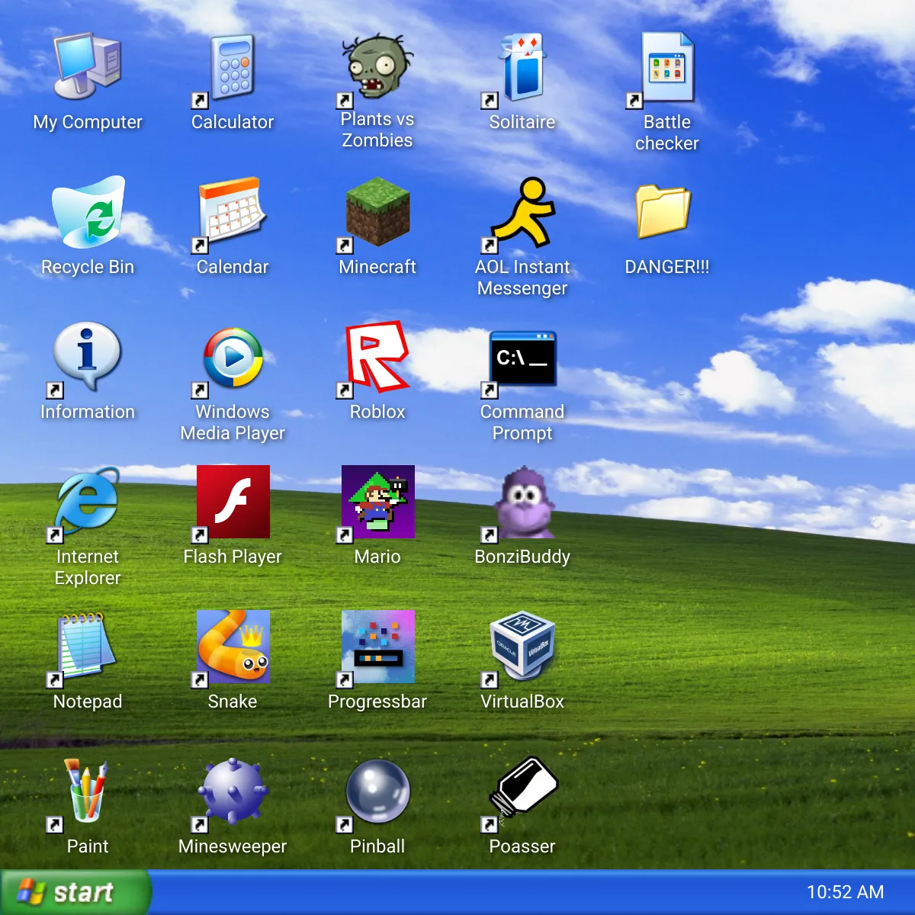Open Minesweeper
The image size is (915, 915).
[x=232, y=791]
